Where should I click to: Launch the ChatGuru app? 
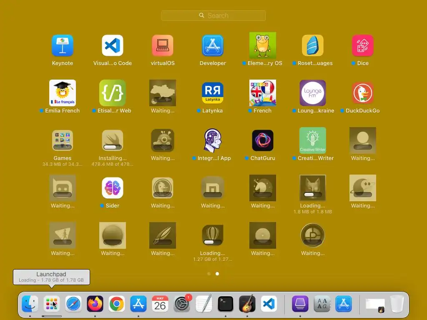(263, 140)
